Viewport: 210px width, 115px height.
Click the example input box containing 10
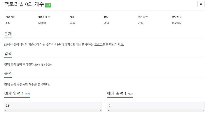(x=53, y=105)
